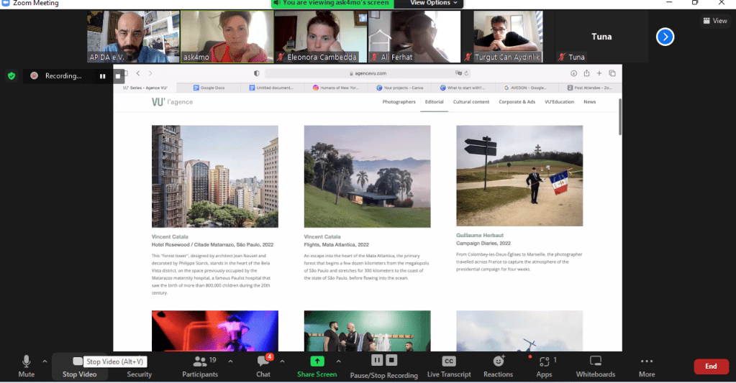Show next participants with blue arrow
This screenshot has width=736, height=383.
point(665,37)
